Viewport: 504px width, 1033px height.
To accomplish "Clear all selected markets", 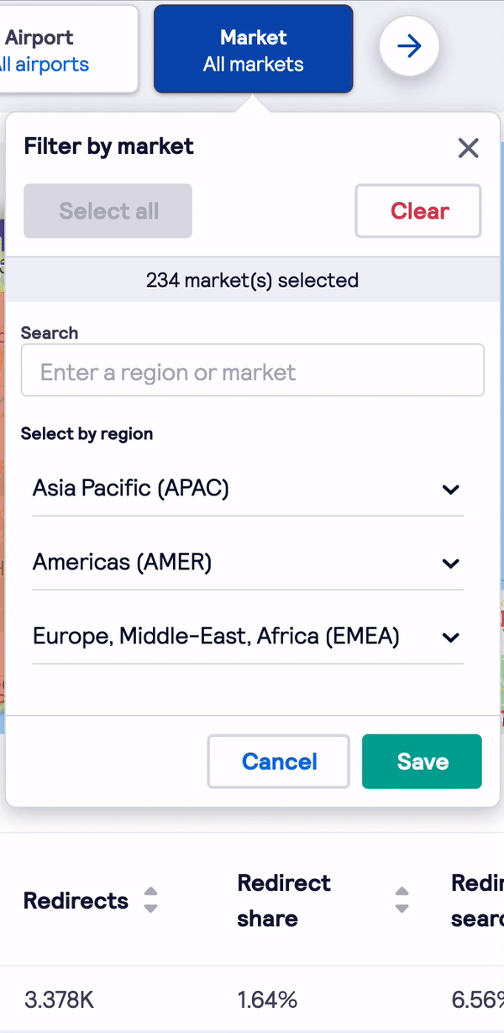I will click(418, 211).
